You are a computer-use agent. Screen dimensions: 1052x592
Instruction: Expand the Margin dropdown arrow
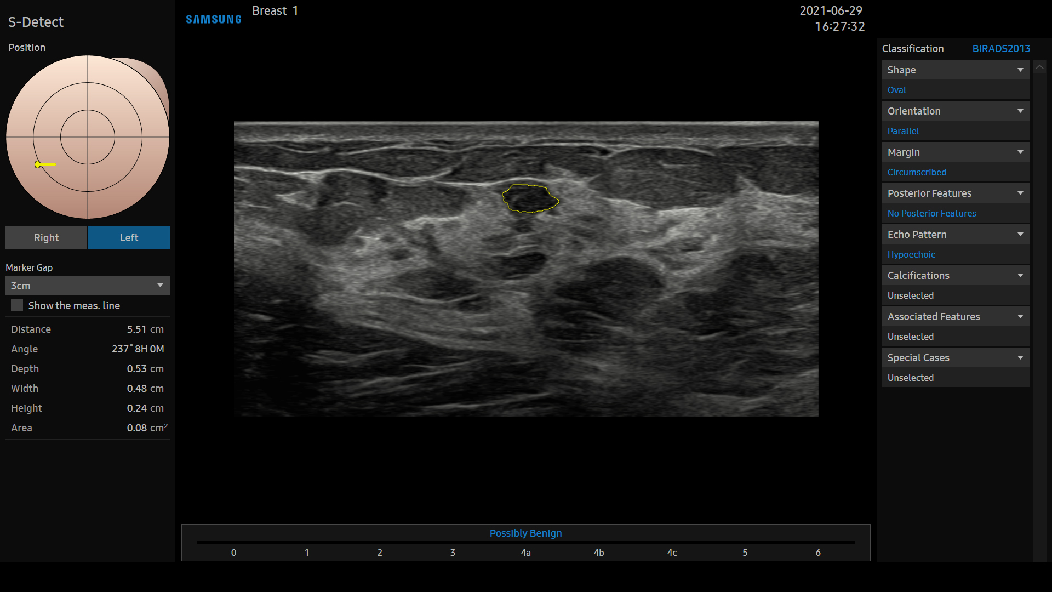click(x=1020, y=152)
